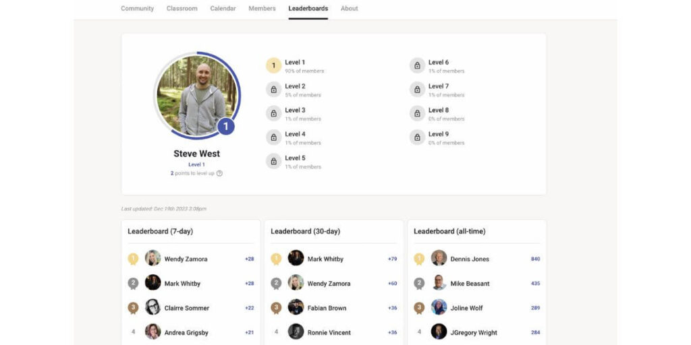691x345 pixels.
Task: Click the bronze medal in all-time leaderboard
Action: click(419, 308)
